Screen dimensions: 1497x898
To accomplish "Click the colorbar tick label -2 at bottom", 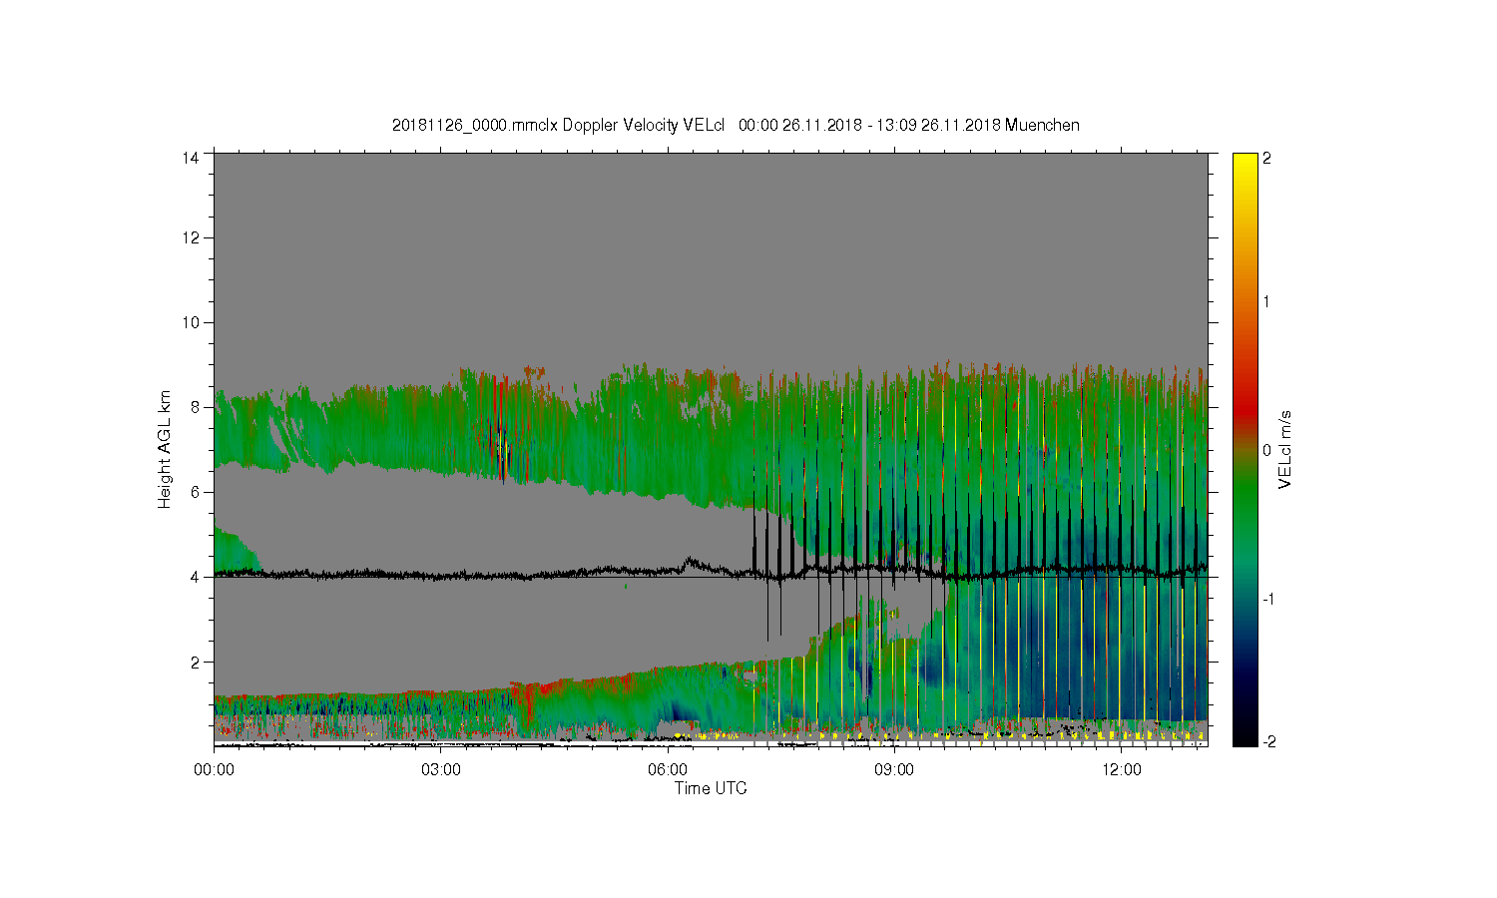I will tap(1269, 741).
